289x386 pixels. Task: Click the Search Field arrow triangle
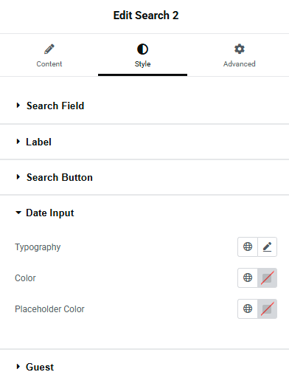click(18, 106)
